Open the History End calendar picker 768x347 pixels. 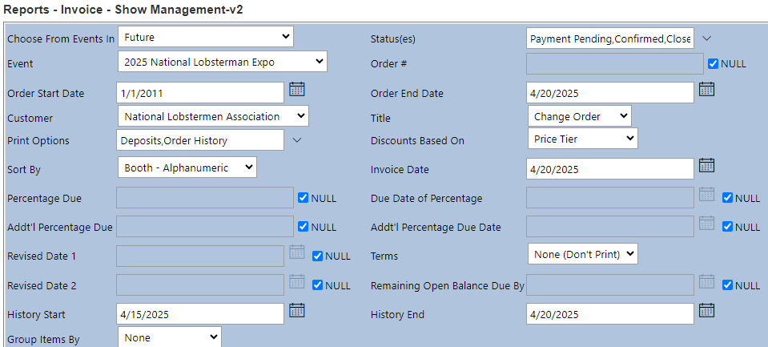pyautogui.click(x=706, y=310)
